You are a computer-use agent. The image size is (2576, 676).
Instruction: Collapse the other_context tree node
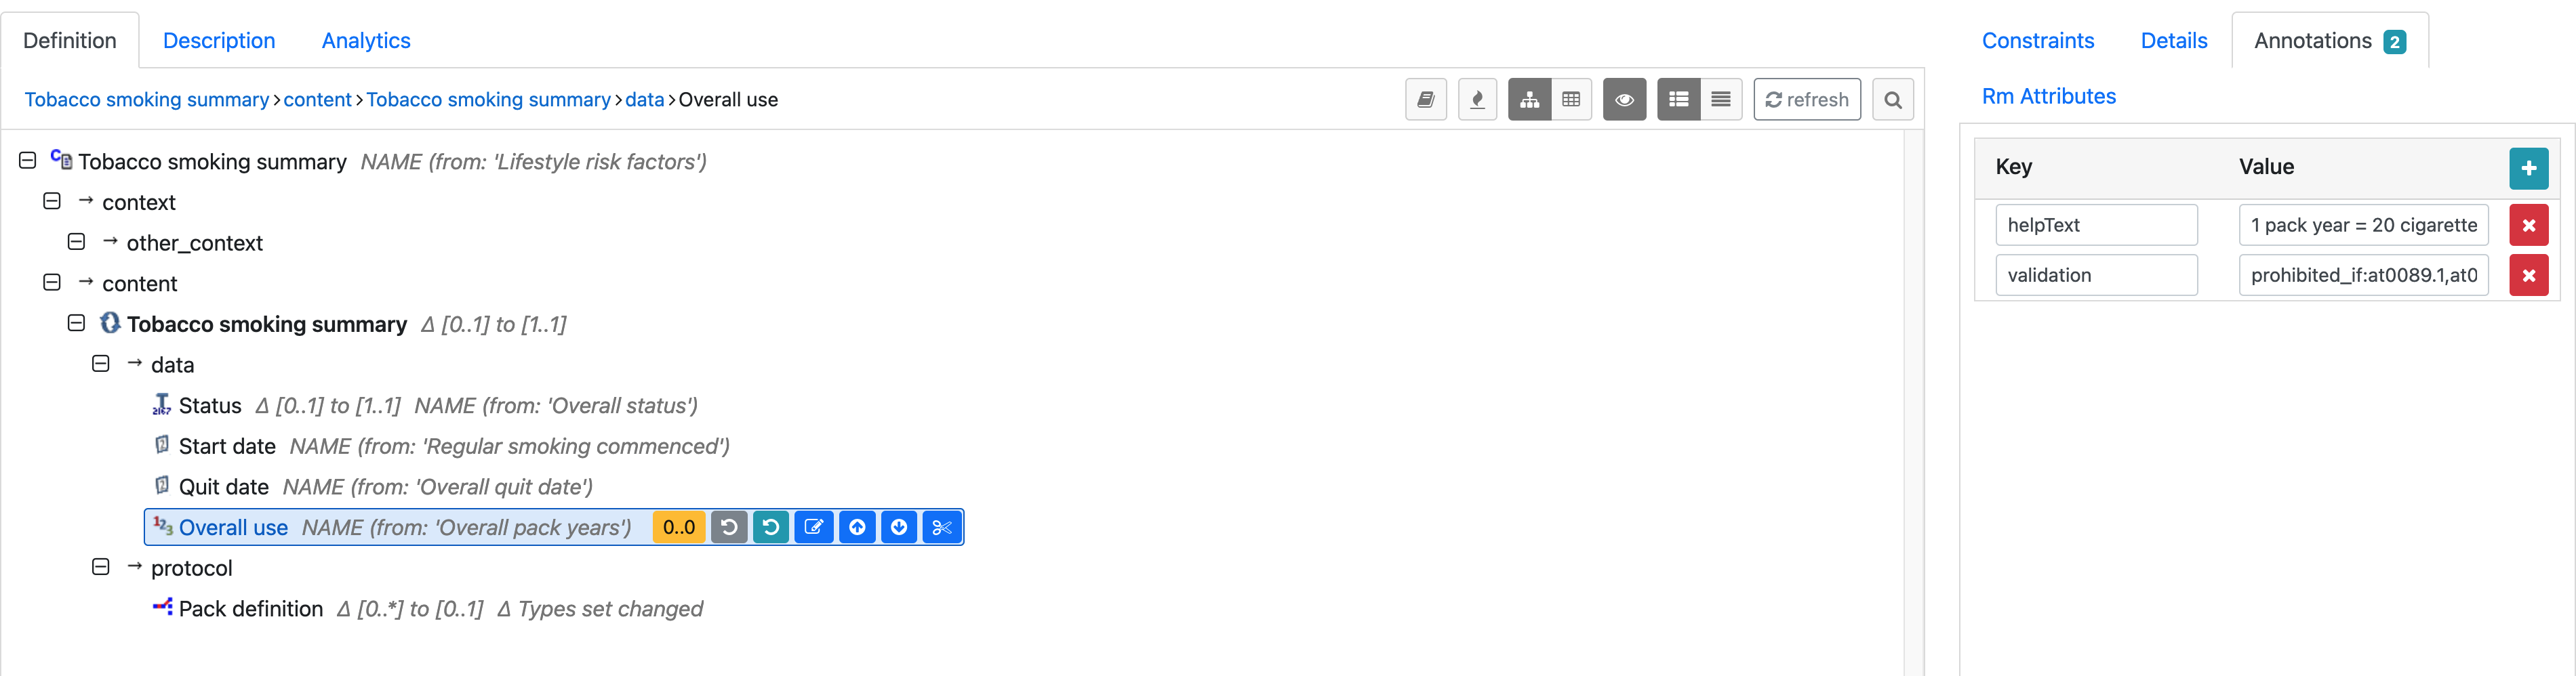tap(76, 242)
